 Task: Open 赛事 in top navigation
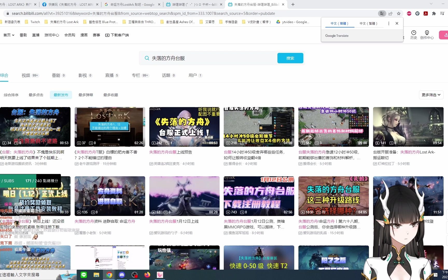pos(96,35)
